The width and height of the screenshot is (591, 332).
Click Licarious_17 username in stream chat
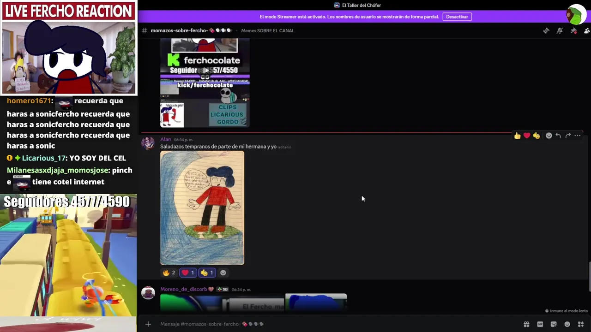[x=44, y=158]
